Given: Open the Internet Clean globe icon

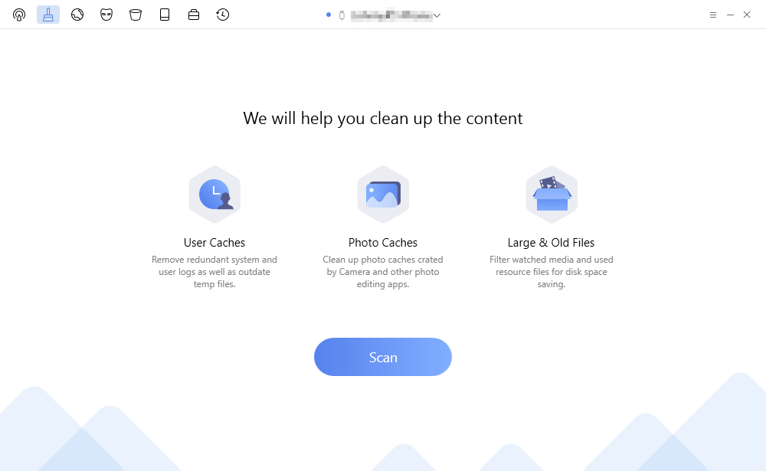Looking at the screenshot, I should point(77,15).
